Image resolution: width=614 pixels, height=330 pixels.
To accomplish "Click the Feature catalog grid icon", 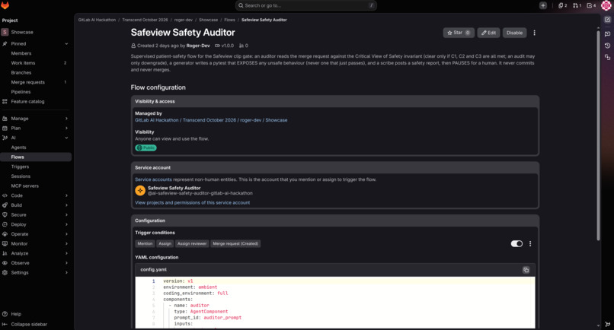I will 5,101.
